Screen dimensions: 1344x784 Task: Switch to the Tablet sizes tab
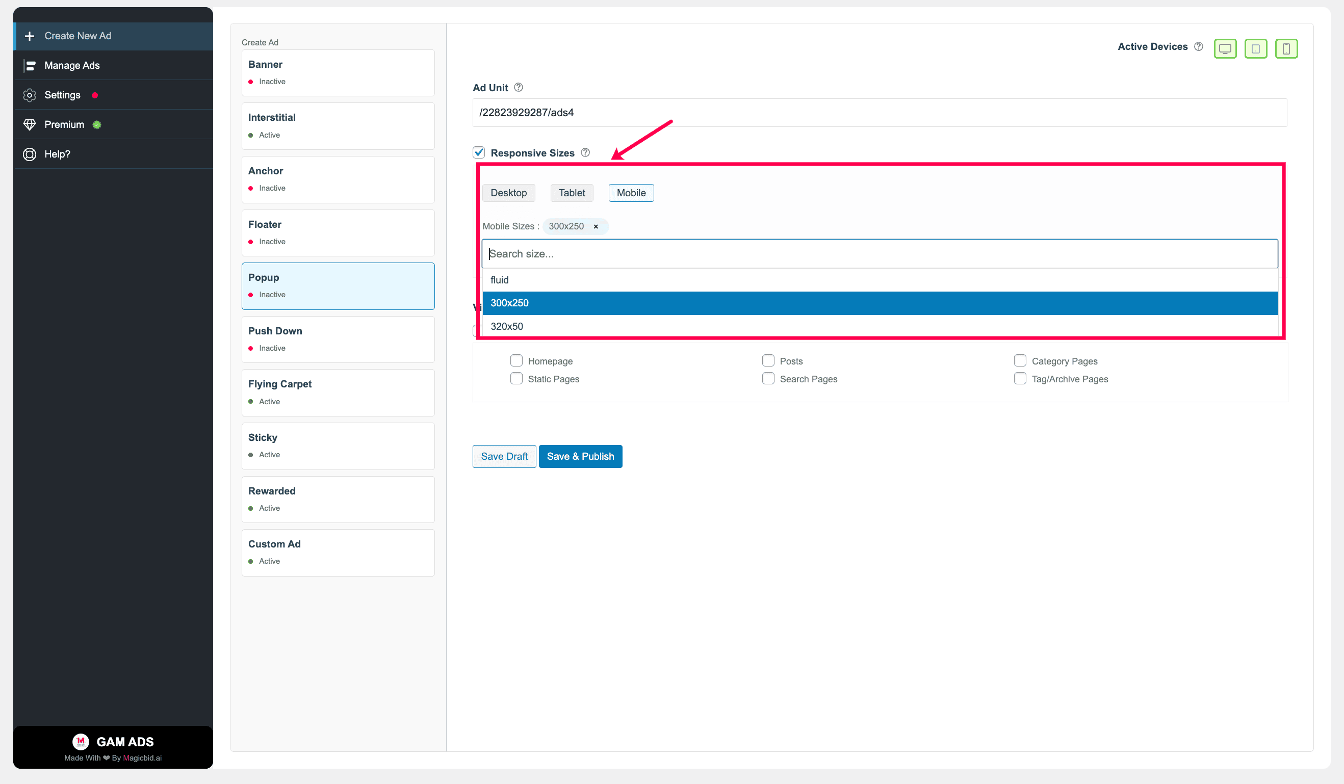(x=572, y=193)
